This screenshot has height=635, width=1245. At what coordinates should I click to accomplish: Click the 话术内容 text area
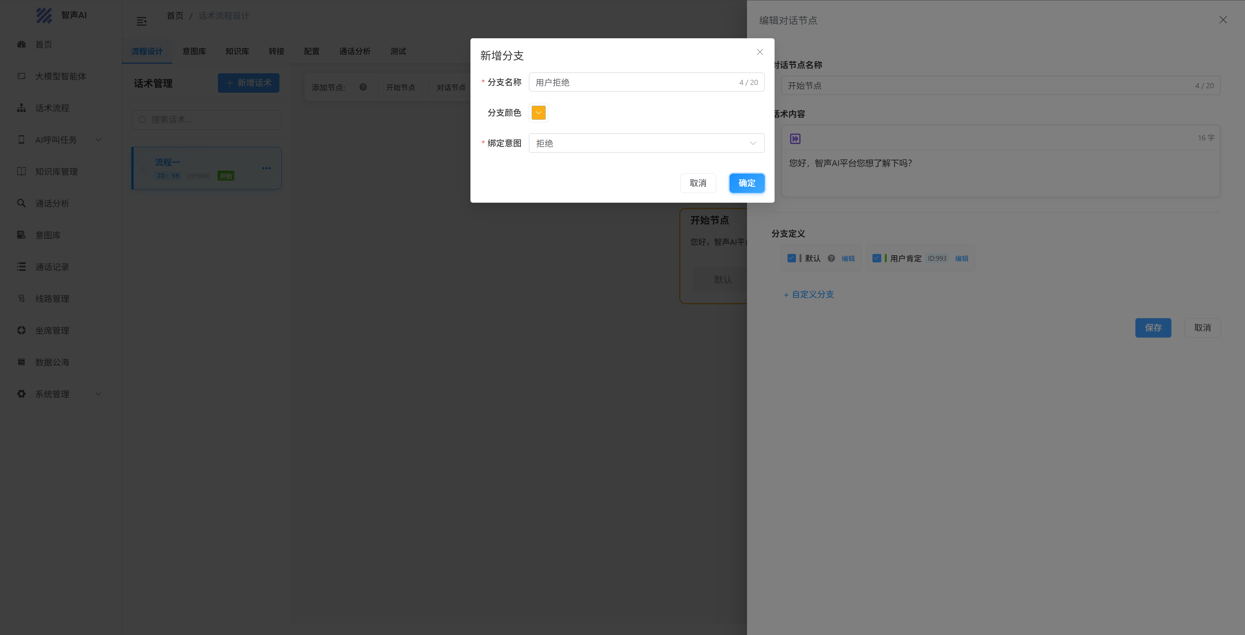1001,173
